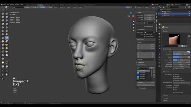The image size is (191, 107).
Task: Toggle fake user shield on Grab brush
Action: (x=182, y=46)
